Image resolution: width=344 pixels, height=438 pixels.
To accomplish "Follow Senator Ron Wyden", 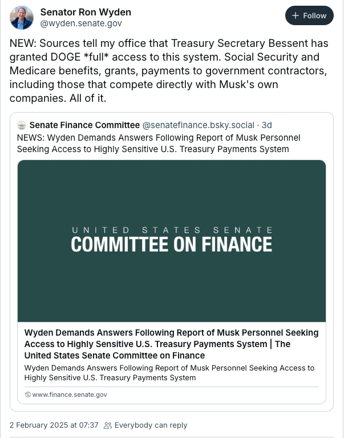I will (309, 15).
